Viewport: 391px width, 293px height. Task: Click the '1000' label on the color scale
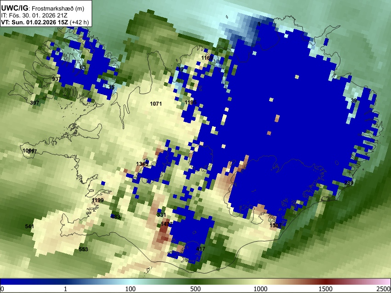[260, 289]
